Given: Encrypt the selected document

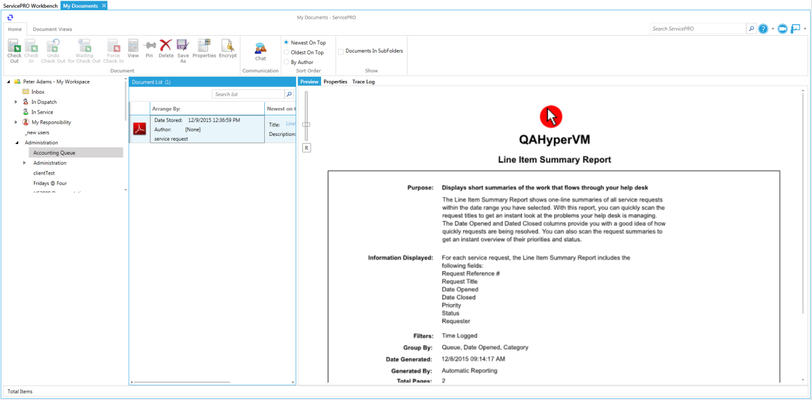Looking at the screenshot, I should 227,45.
